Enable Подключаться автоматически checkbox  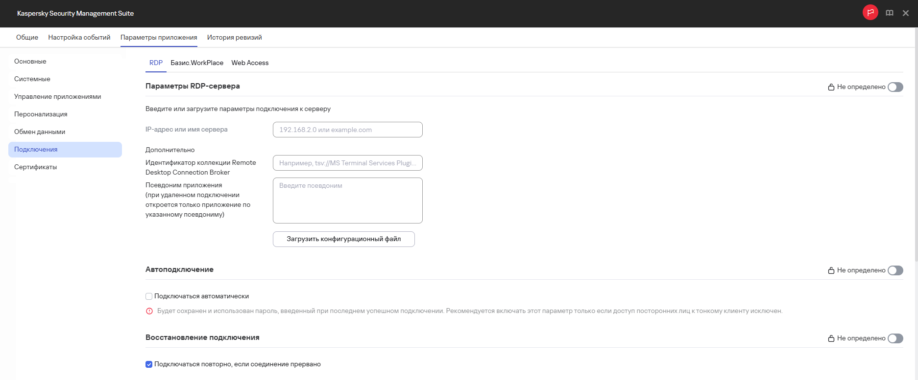(149, 296)
